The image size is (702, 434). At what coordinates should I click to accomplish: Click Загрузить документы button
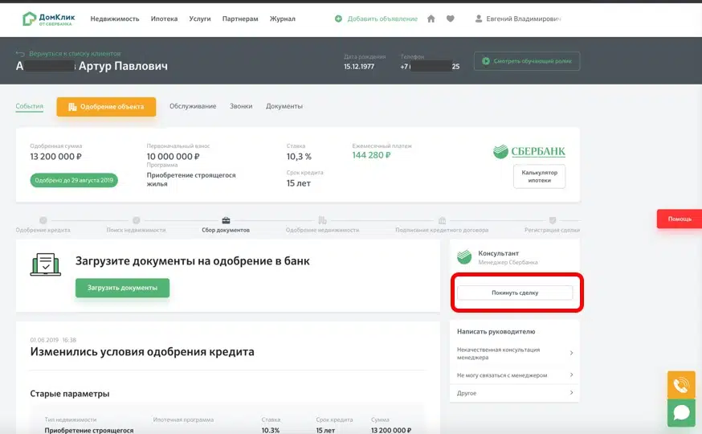tap(122, 288)
